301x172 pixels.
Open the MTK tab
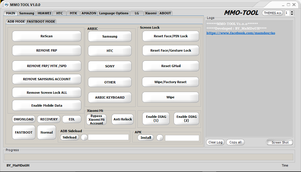point(73,13)
